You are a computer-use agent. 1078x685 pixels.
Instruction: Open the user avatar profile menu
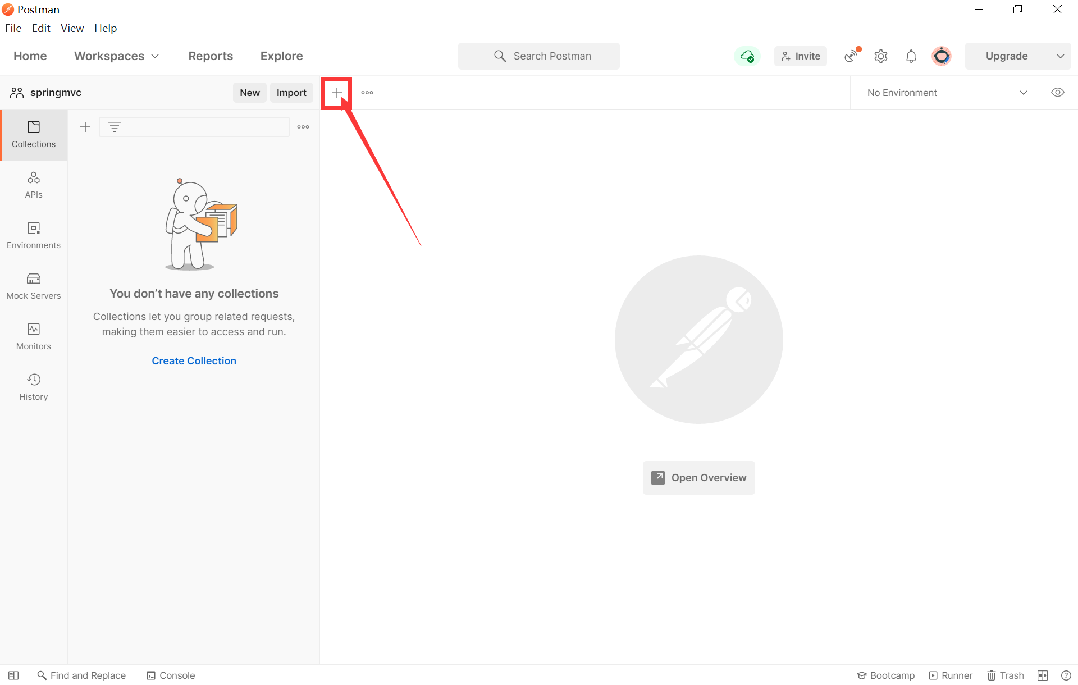(942, 56)
